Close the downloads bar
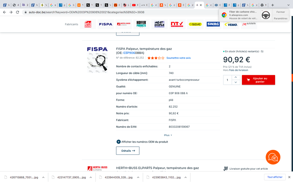Viewport: 293px width, 183px height. (x=289, y=177)
